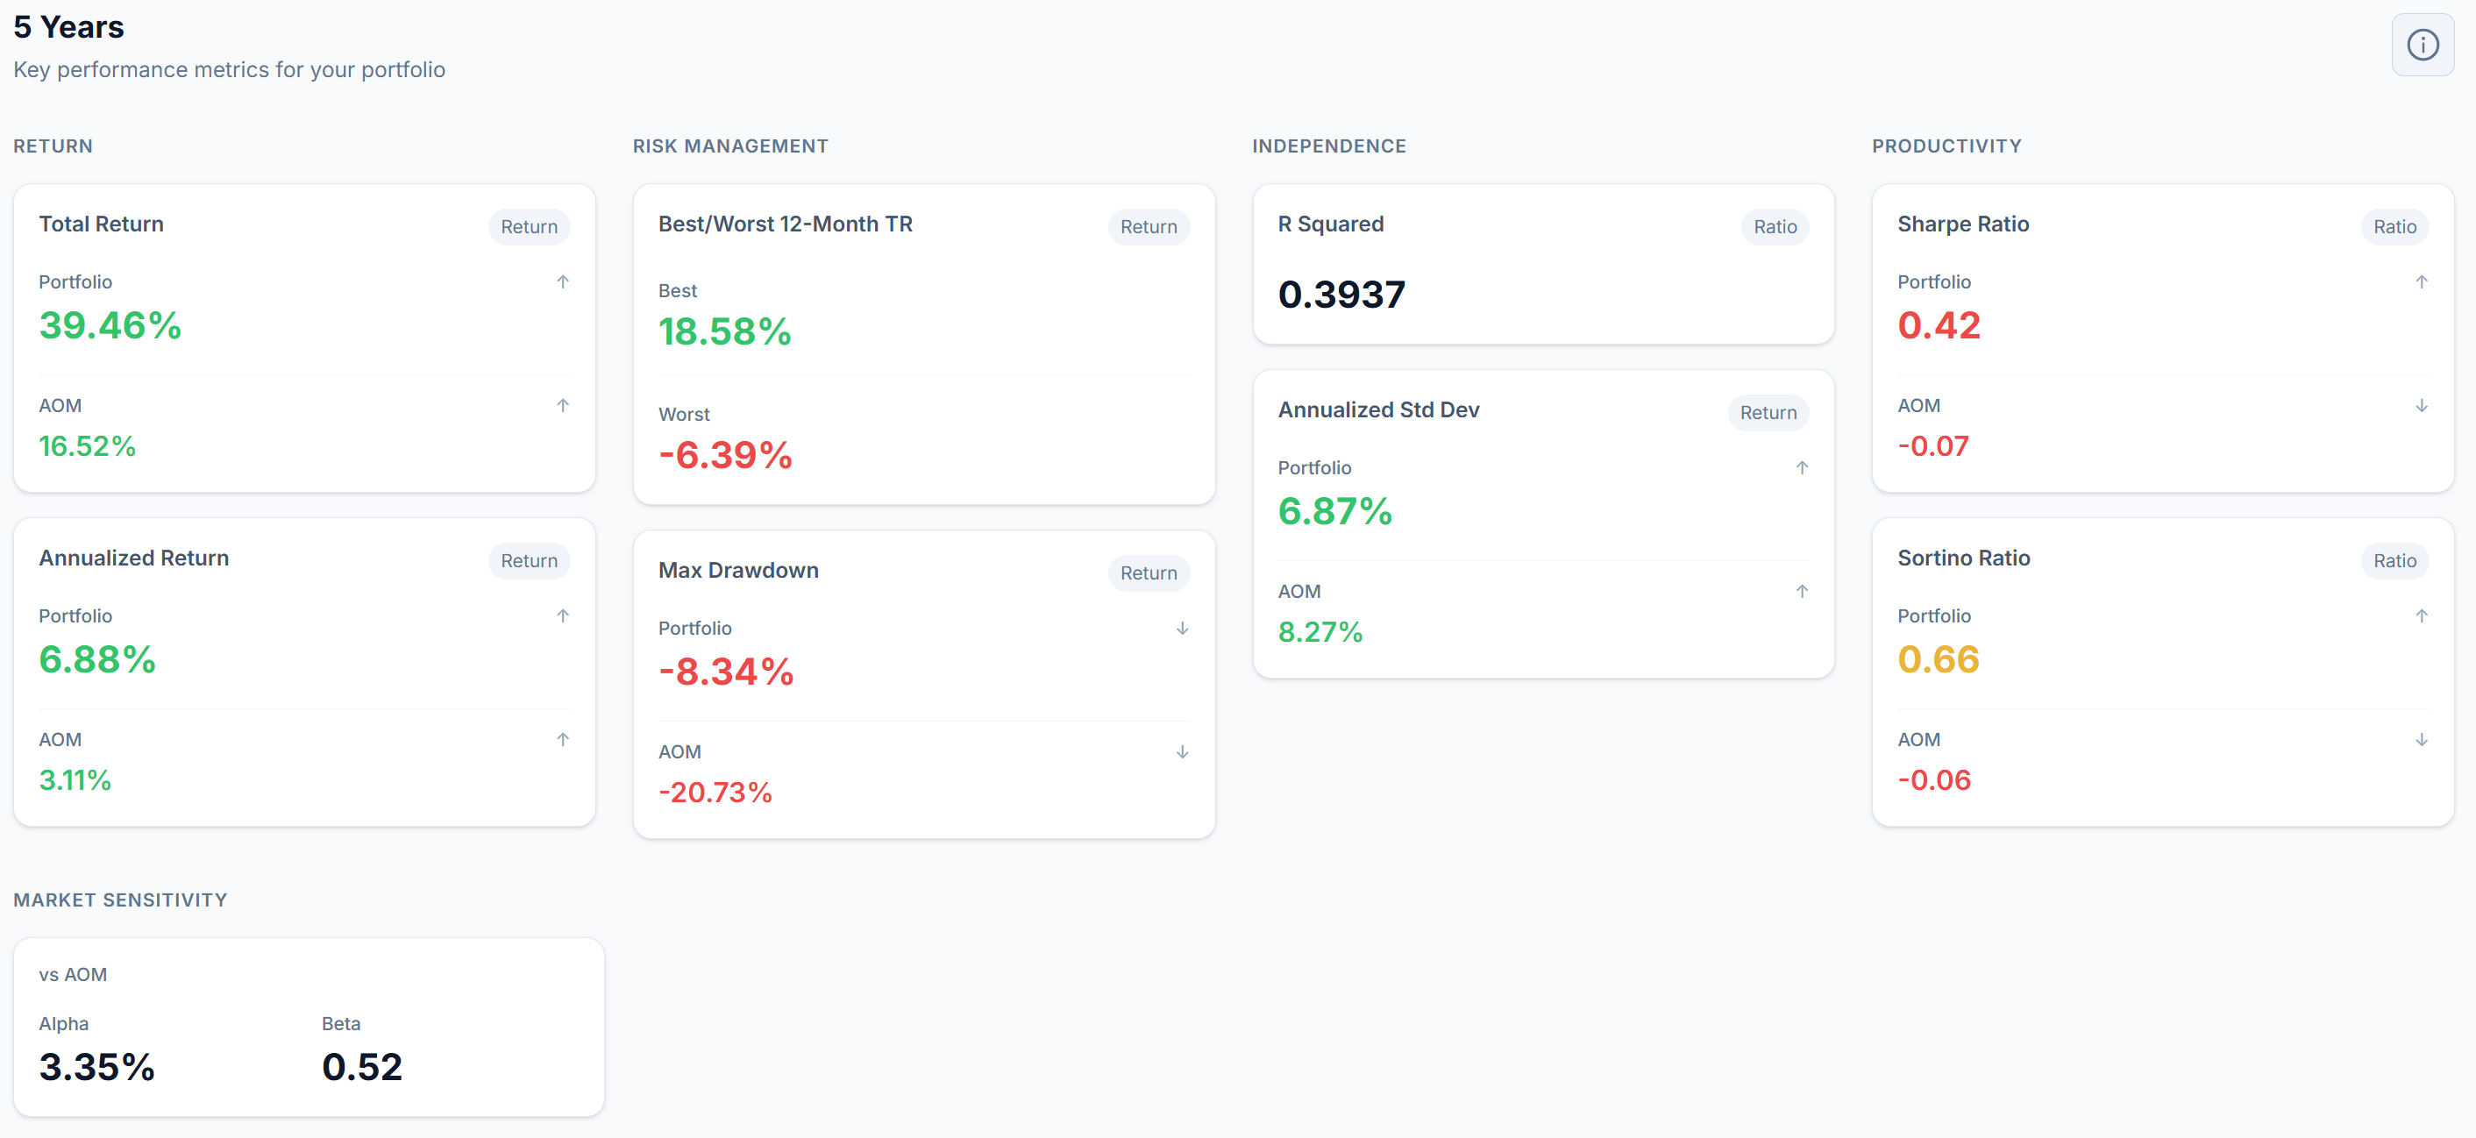Image resolution: width=2476 pixels, height=1138 pixels.
Task: Click the Return badge on Total Return card
Action: pyautogui.click(x=529, y=227)
